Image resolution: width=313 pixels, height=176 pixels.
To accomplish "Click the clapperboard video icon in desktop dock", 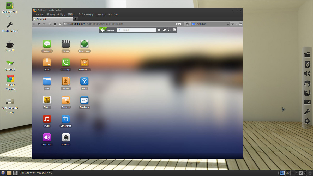I will pyautogui.click(x=307, y=54).
